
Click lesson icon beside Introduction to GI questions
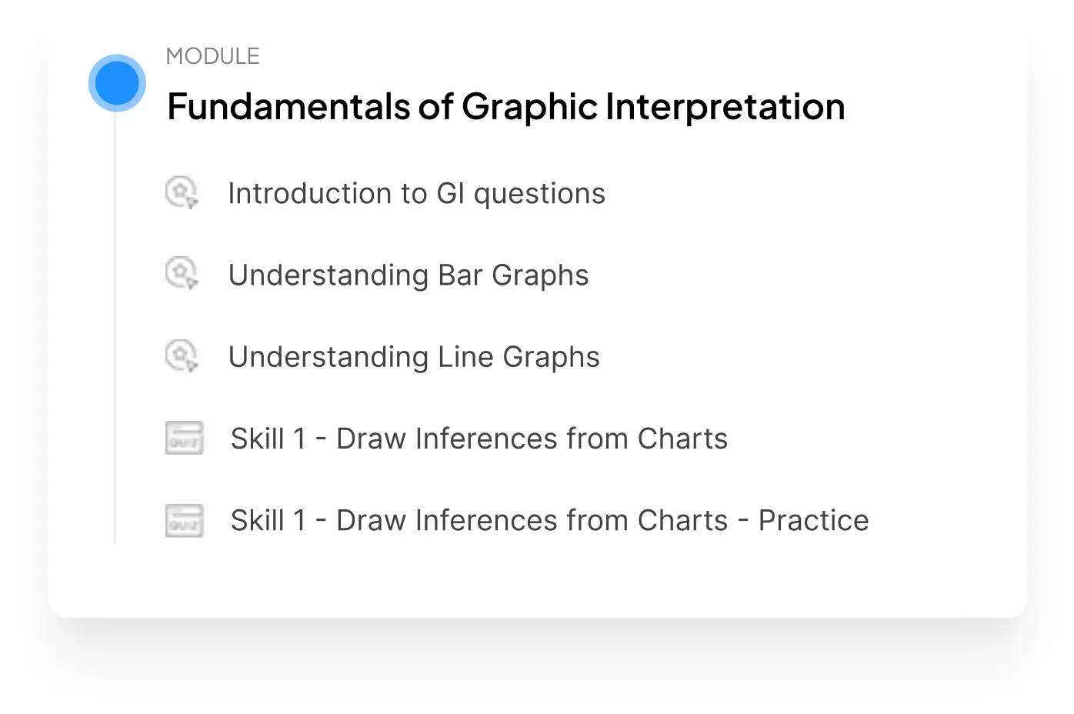click(182, 192)
